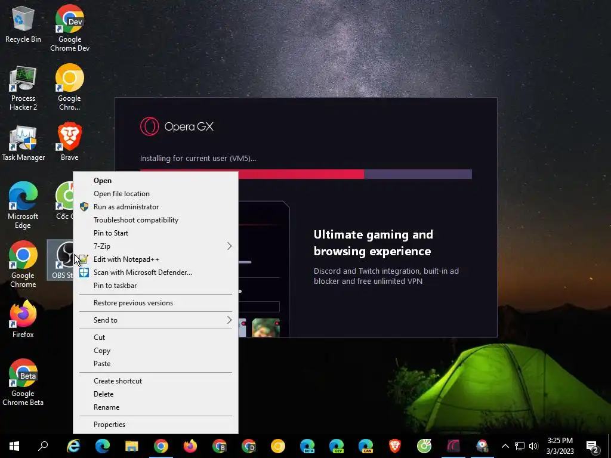Select Firefox desktop shortcut
This screenshot has height=458, width=611.
tap(23, 318)
